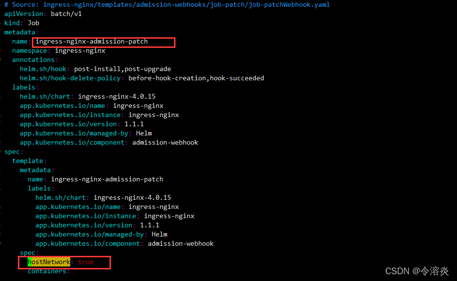457x281 pixels.
Task: Click the "post-install,post-upgrade" hook value
Action: [x=123, y=69]
